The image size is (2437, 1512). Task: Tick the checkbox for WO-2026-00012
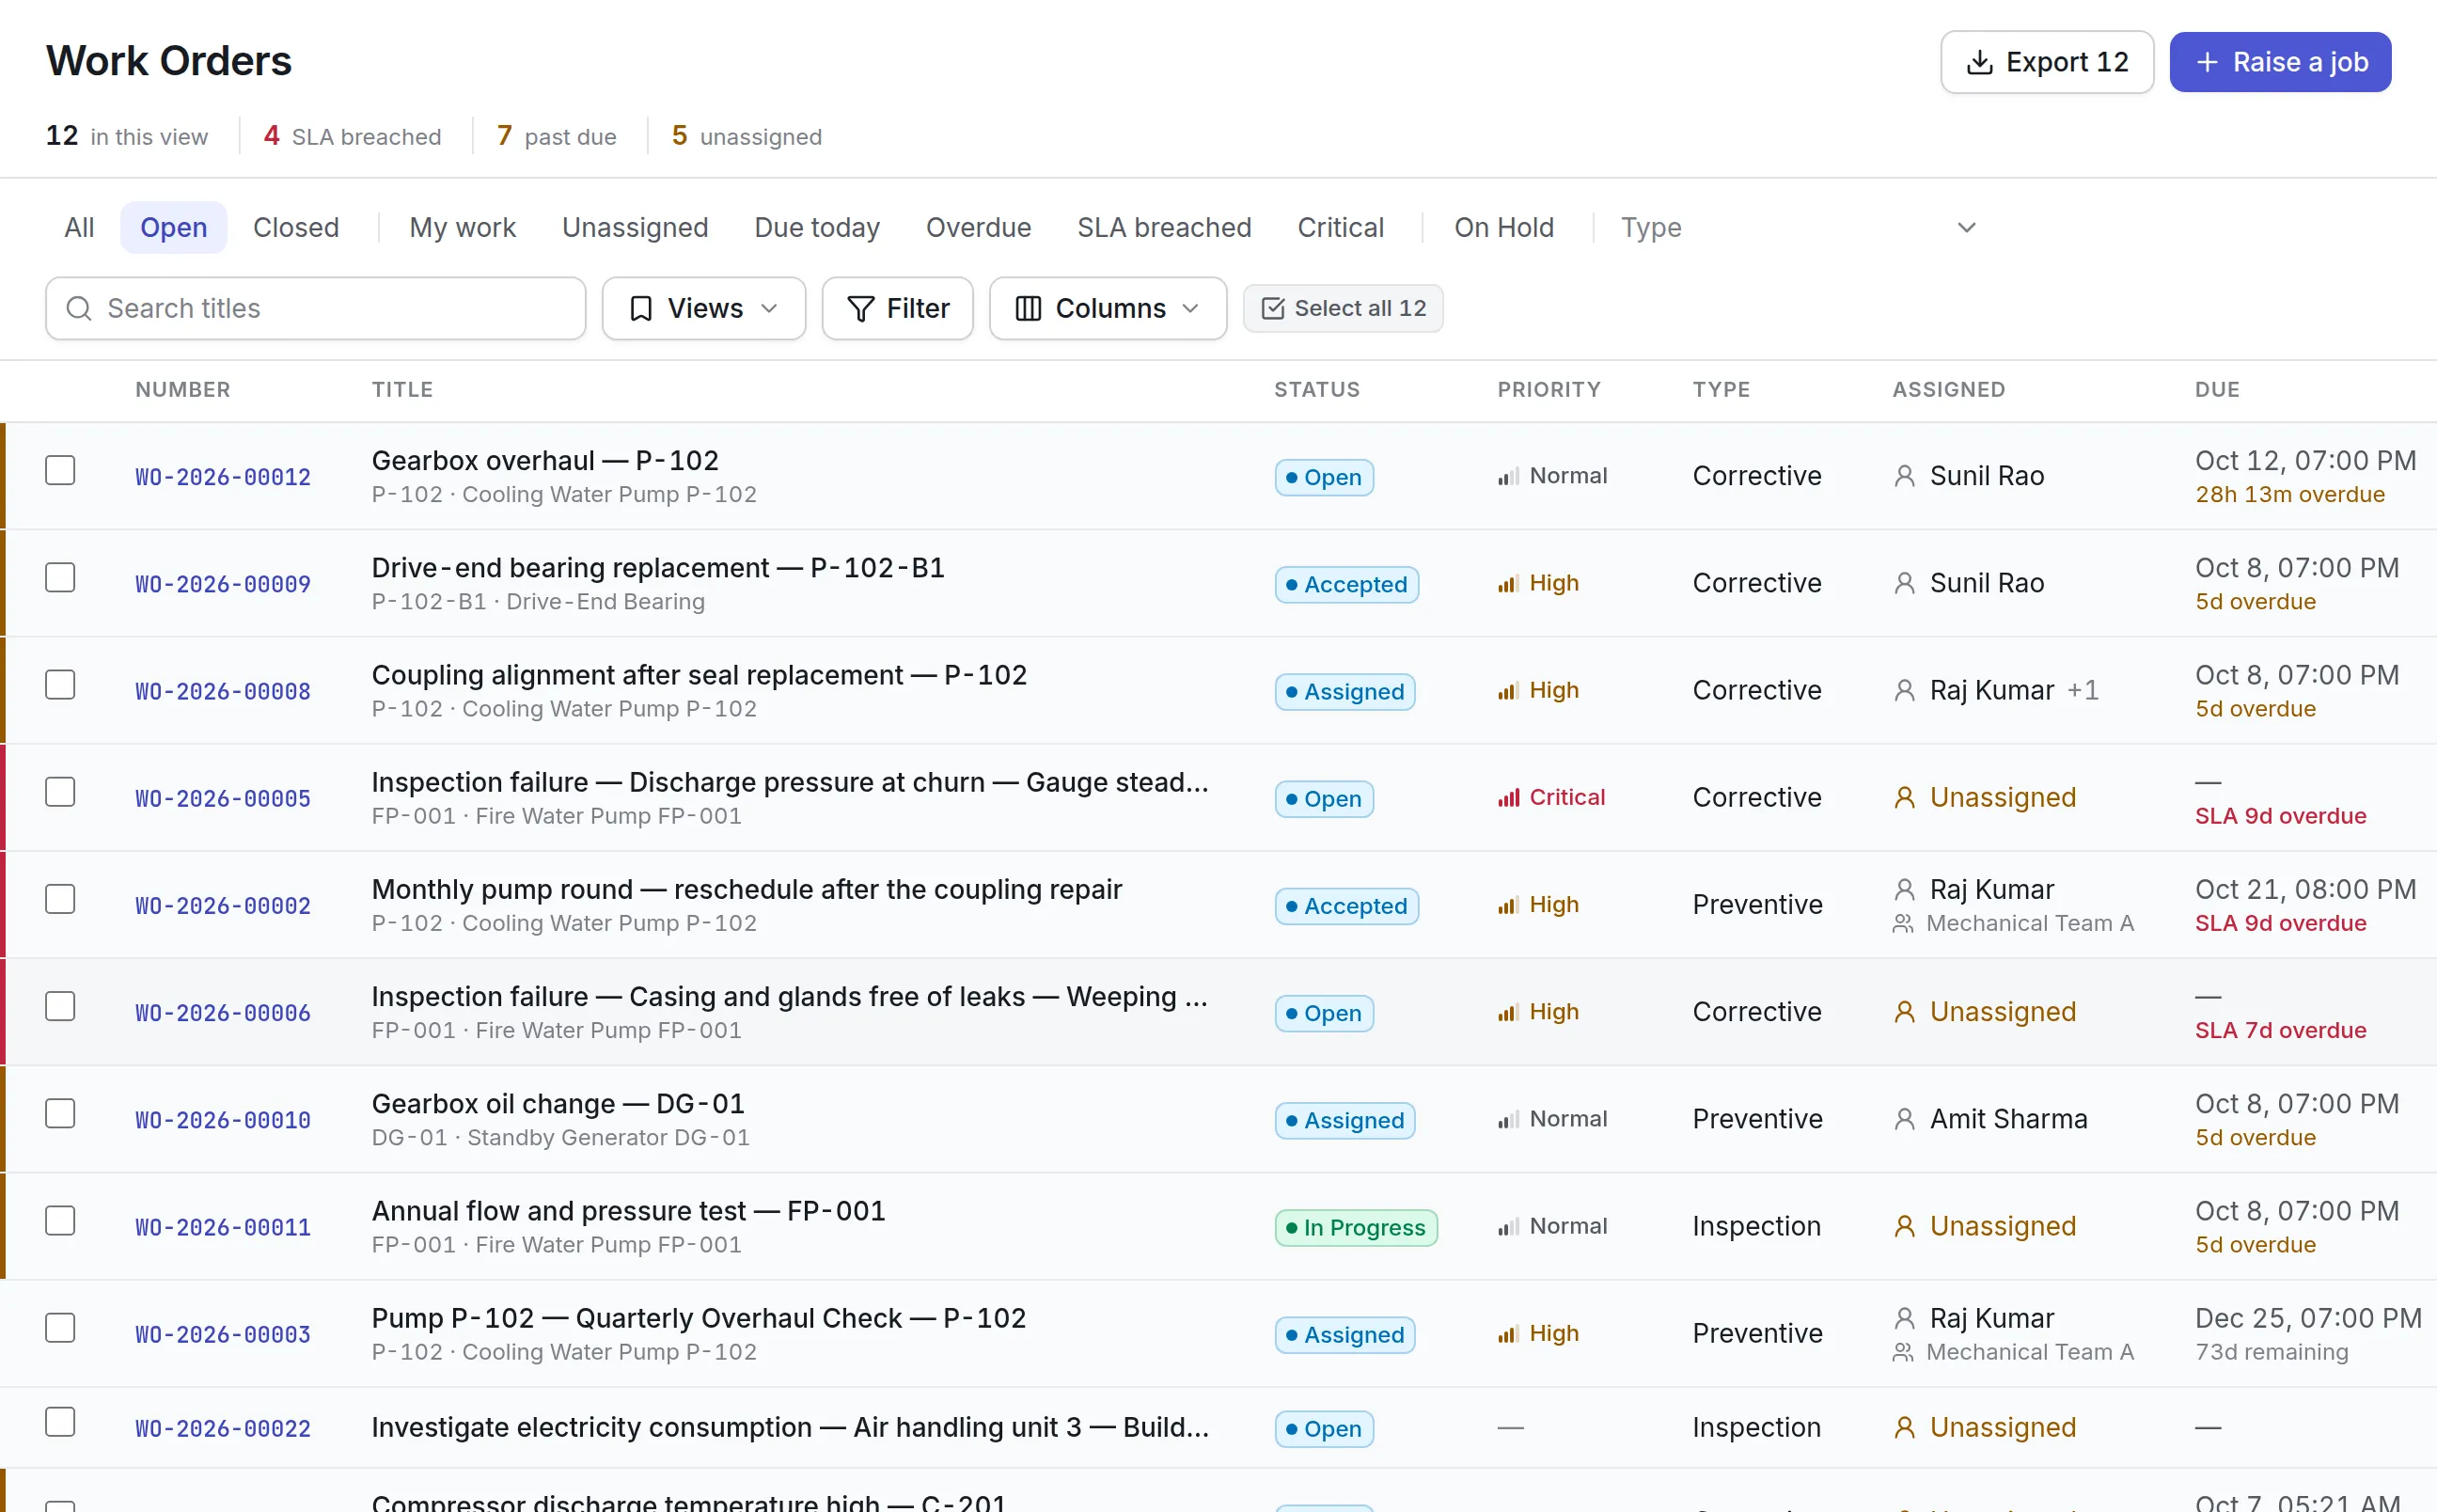tap(60, 470)
